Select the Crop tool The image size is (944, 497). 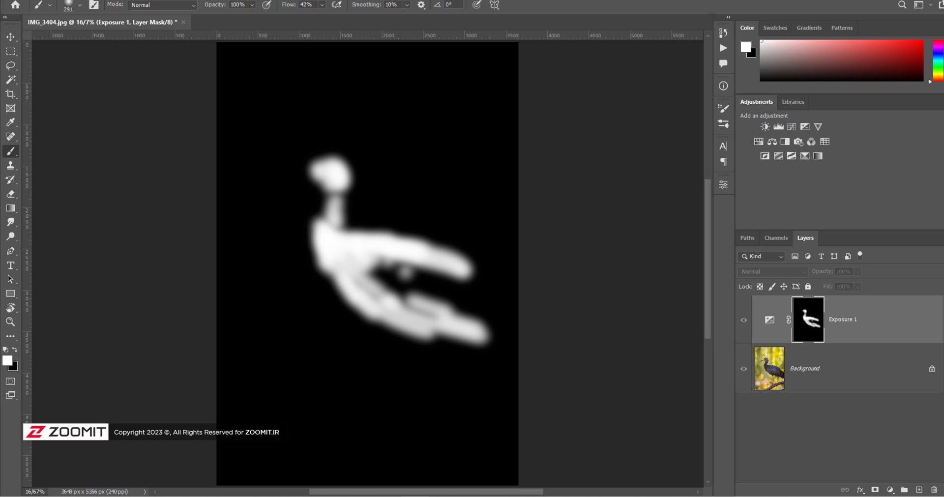(10, 94)
